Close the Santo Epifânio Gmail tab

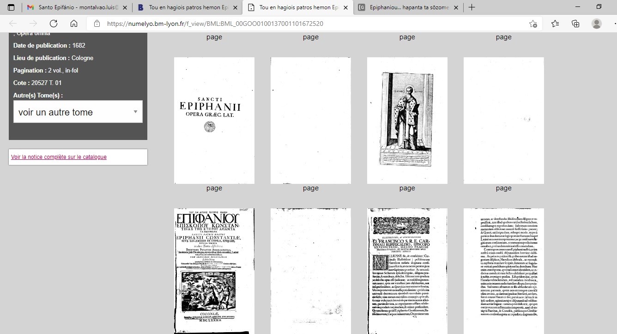(125, 7)
